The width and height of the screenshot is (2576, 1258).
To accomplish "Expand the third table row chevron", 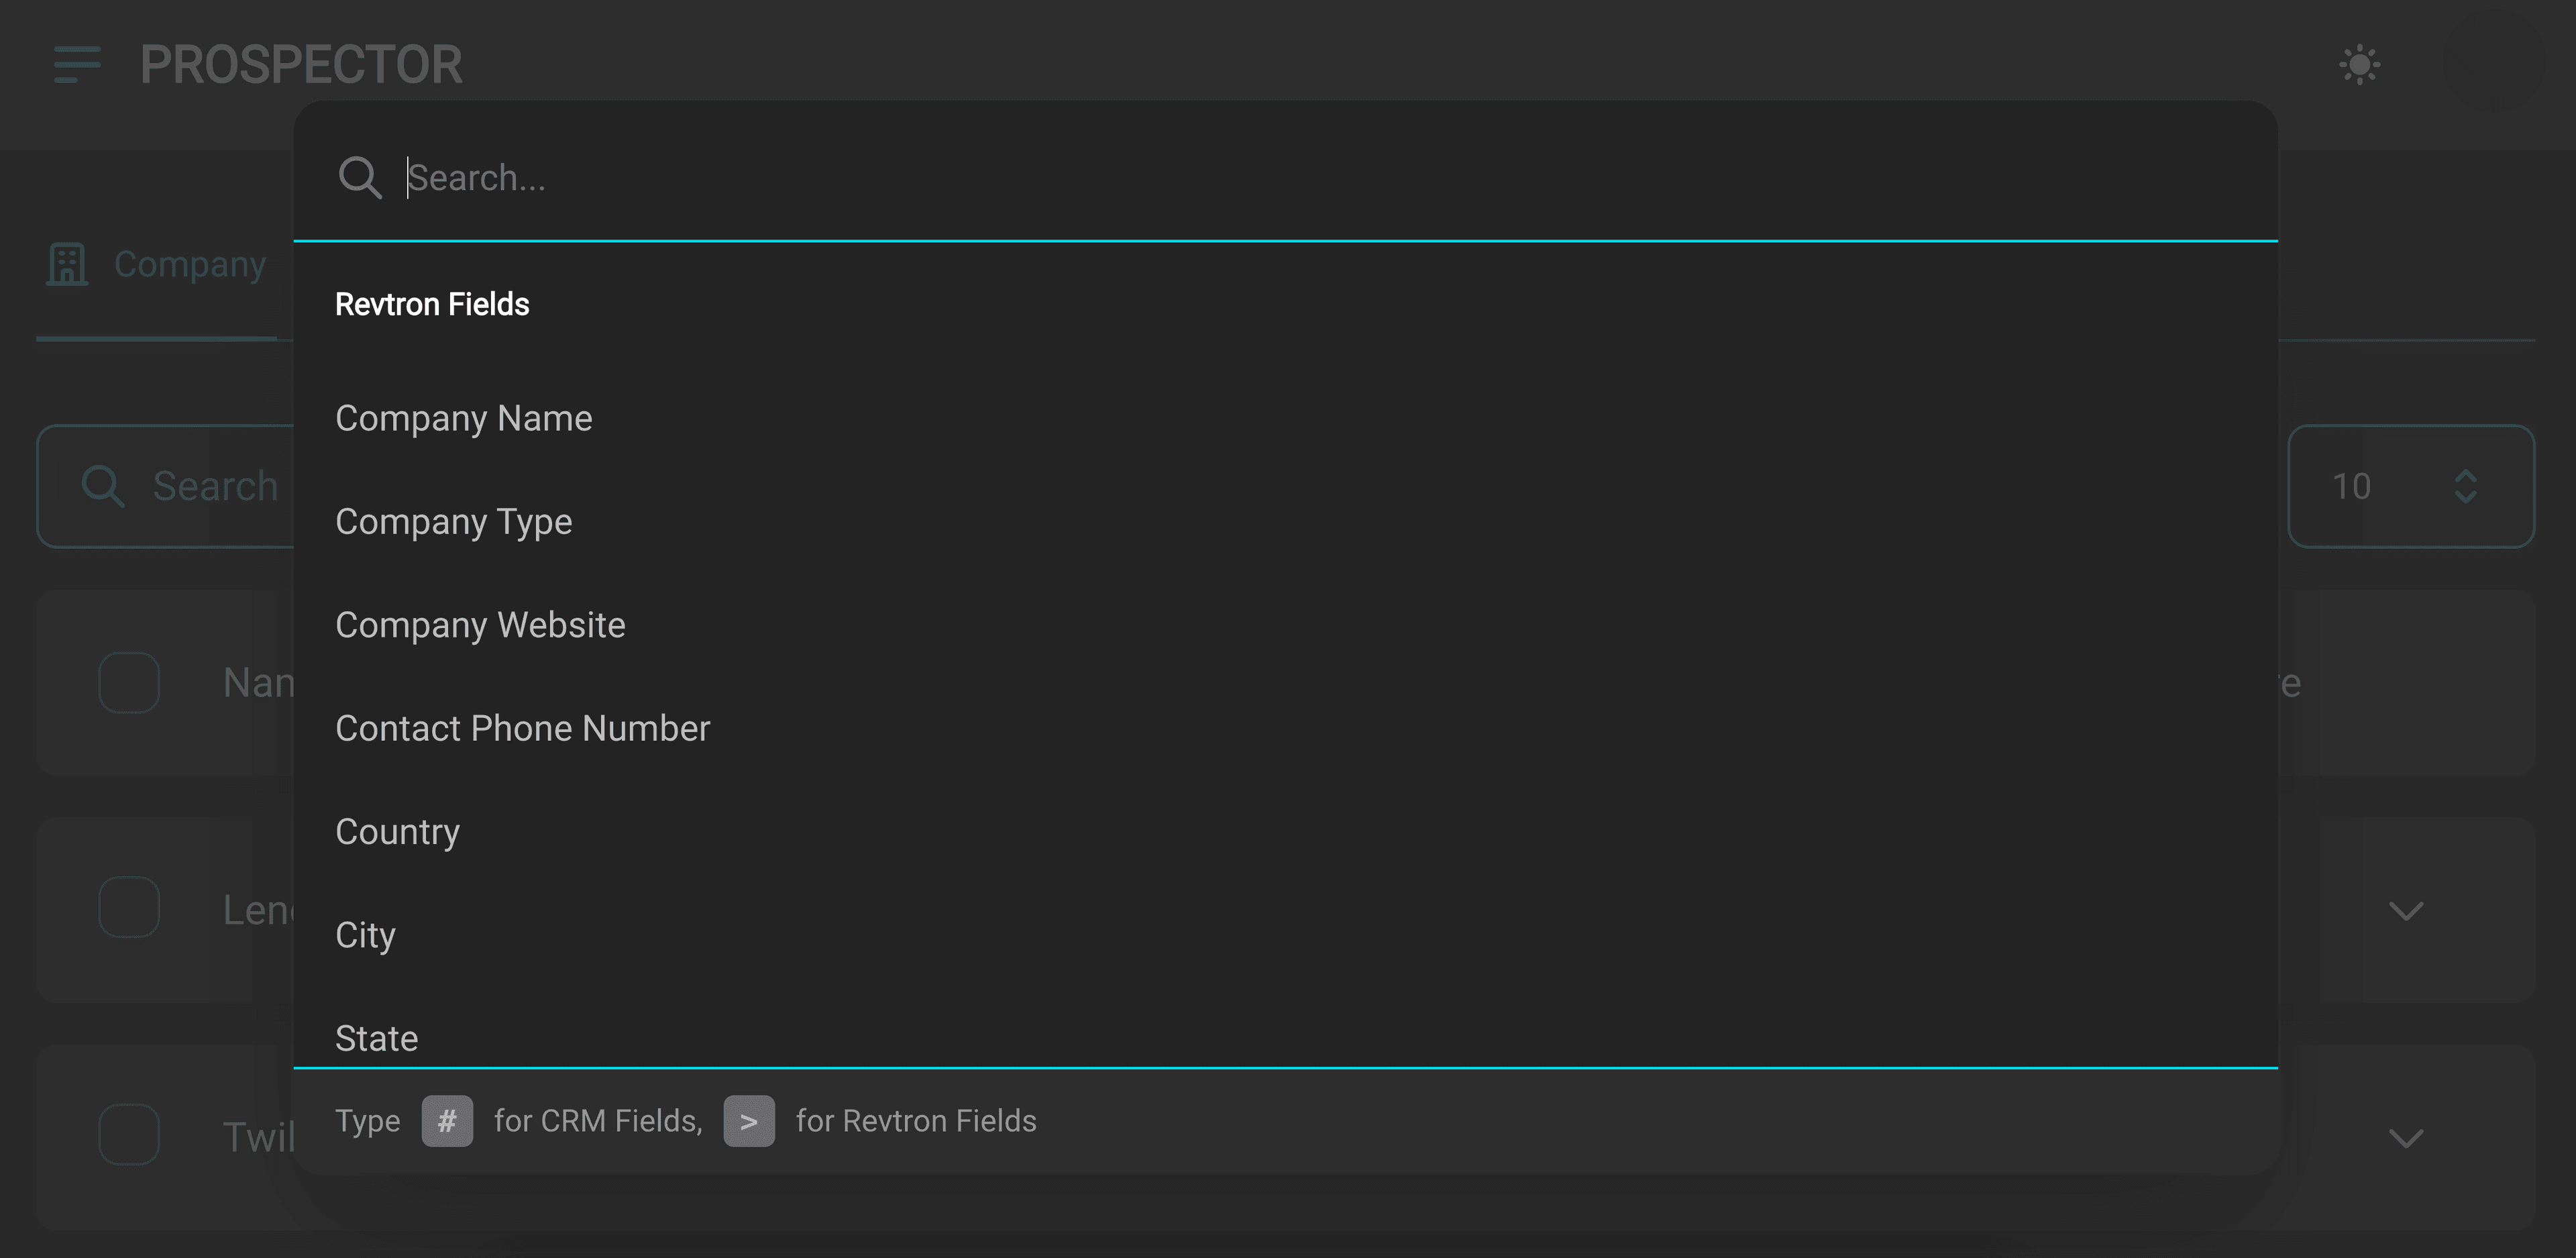I will 2405,1138.
